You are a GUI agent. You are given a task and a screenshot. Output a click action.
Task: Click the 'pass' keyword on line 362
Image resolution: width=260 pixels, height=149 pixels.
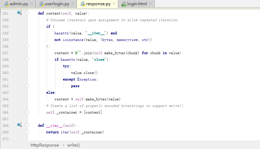(75, 86)
